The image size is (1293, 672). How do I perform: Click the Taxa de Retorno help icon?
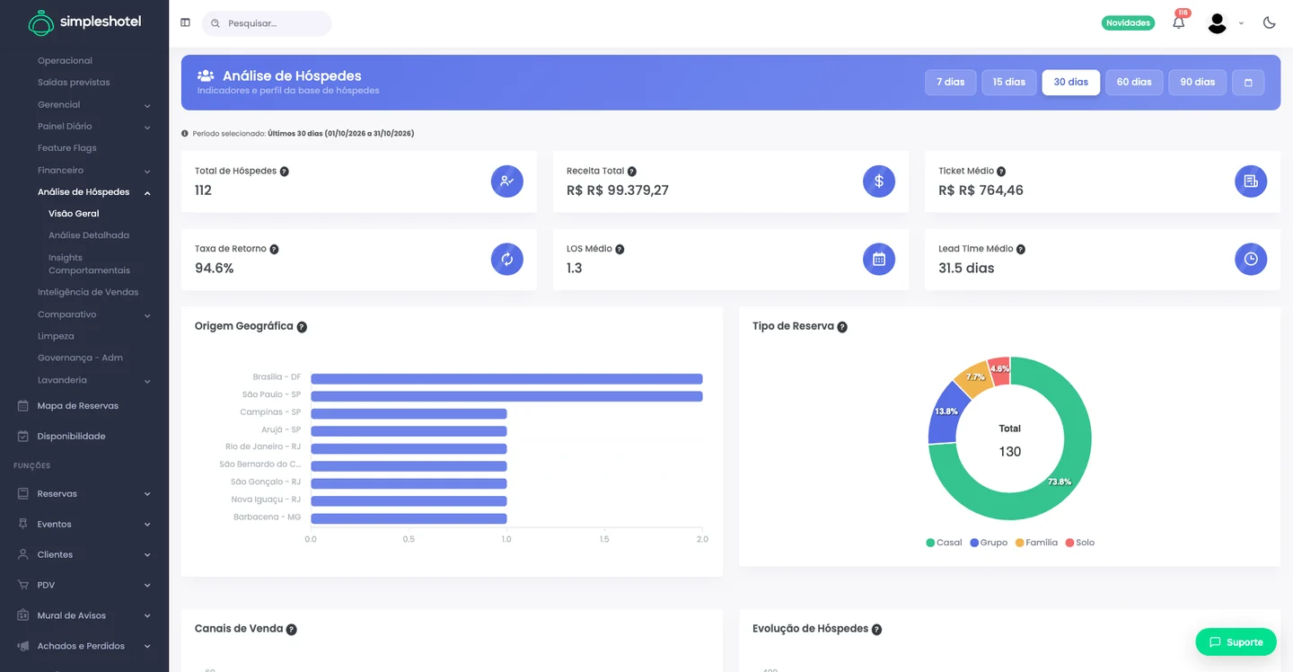274,249
